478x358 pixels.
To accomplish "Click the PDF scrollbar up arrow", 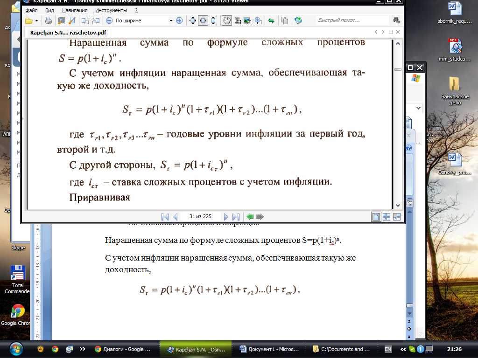I will 398,43.
